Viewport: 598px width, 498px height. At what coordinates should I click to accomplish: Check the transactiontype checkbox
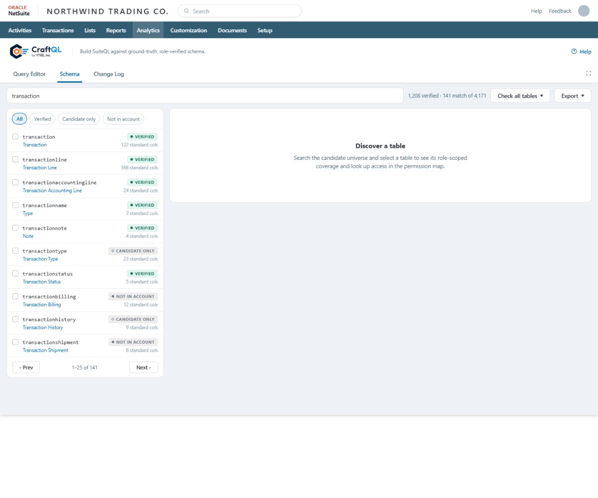(15, 251)
